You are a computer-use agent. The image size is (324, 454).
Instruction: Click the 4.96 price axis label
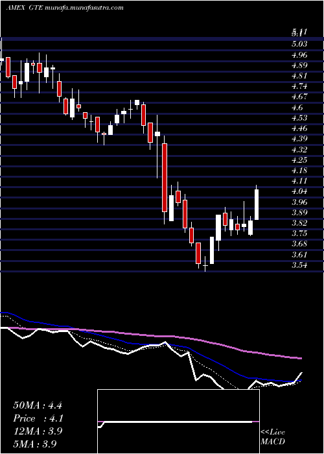click(299, 54)
